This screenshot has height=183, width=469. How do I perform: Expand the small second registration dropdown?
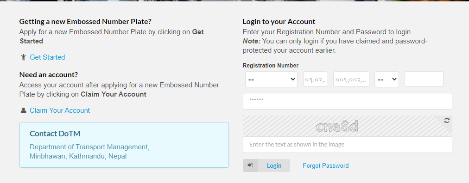[387, 79]
